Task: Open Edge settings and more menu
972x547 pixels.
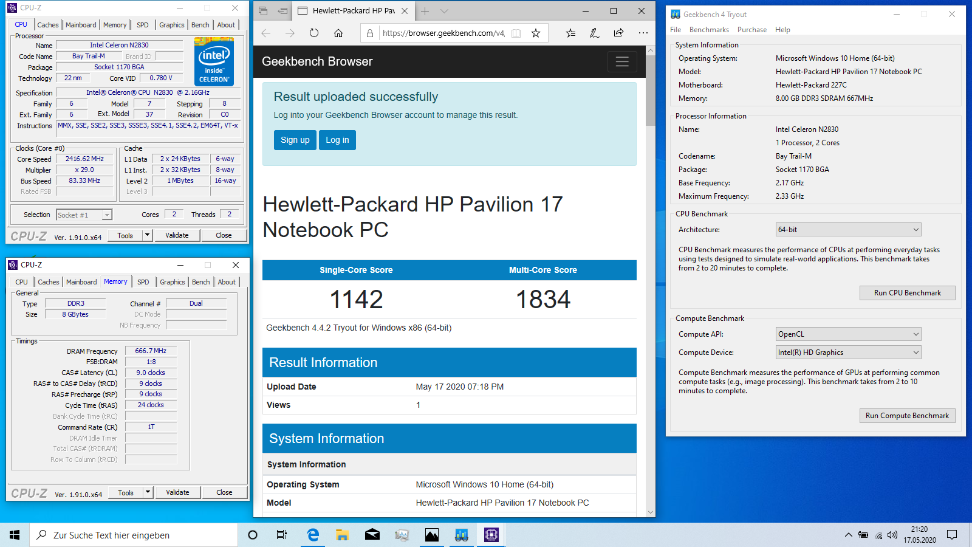Action: [x=643, y=33]
